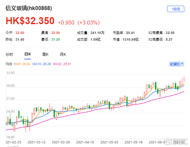Switch to the 分时 chart tab
The width and height of the screenshot is (190, 147).
[9, 54]
